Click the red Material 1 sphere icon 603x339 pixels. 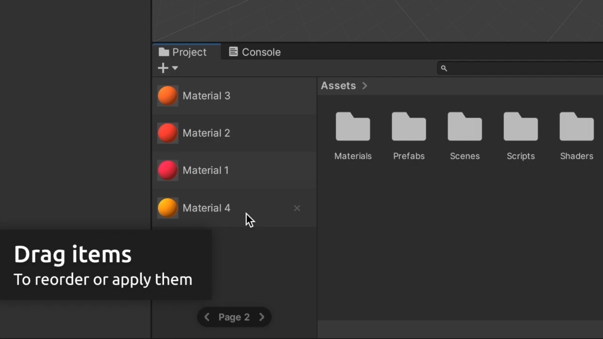click(x=168, y=170)
